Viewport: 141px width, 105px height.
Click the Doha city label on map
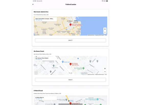(76, 21)
